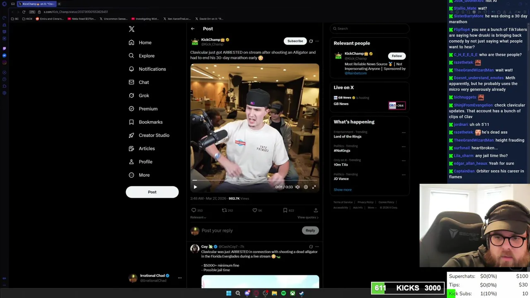Open Chat in X sidebar
The height and width of the screenshot is (298, 530).
[x=139, y=82]
